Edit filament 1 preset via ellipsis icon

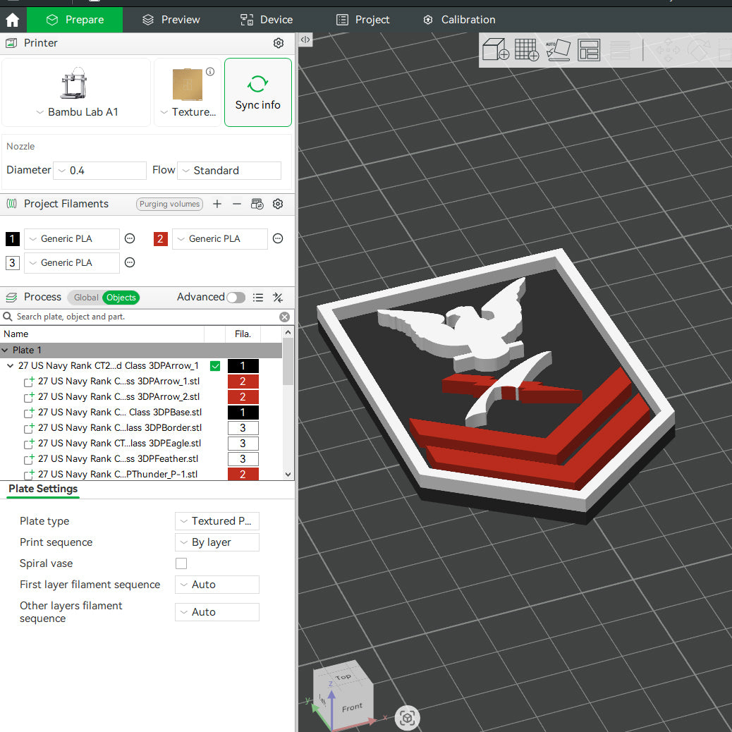point(130,238)
